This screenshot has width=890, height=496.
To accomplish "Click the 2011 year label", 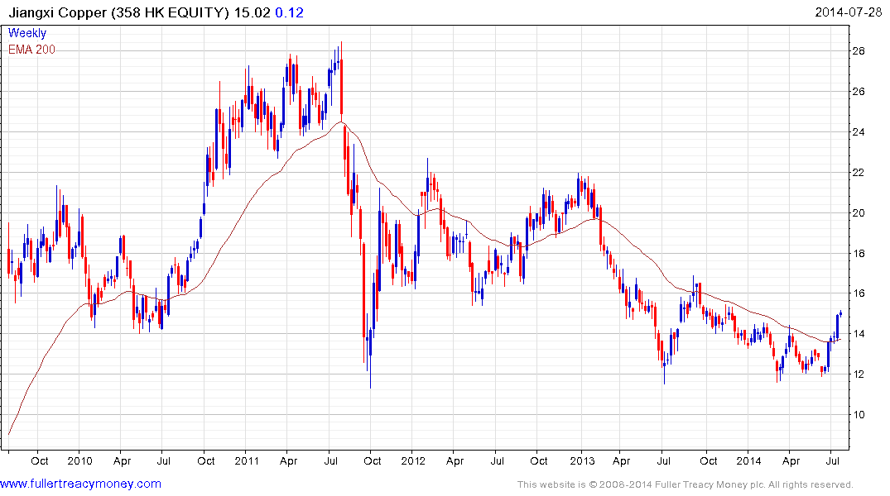I will (x=247, y=460).
